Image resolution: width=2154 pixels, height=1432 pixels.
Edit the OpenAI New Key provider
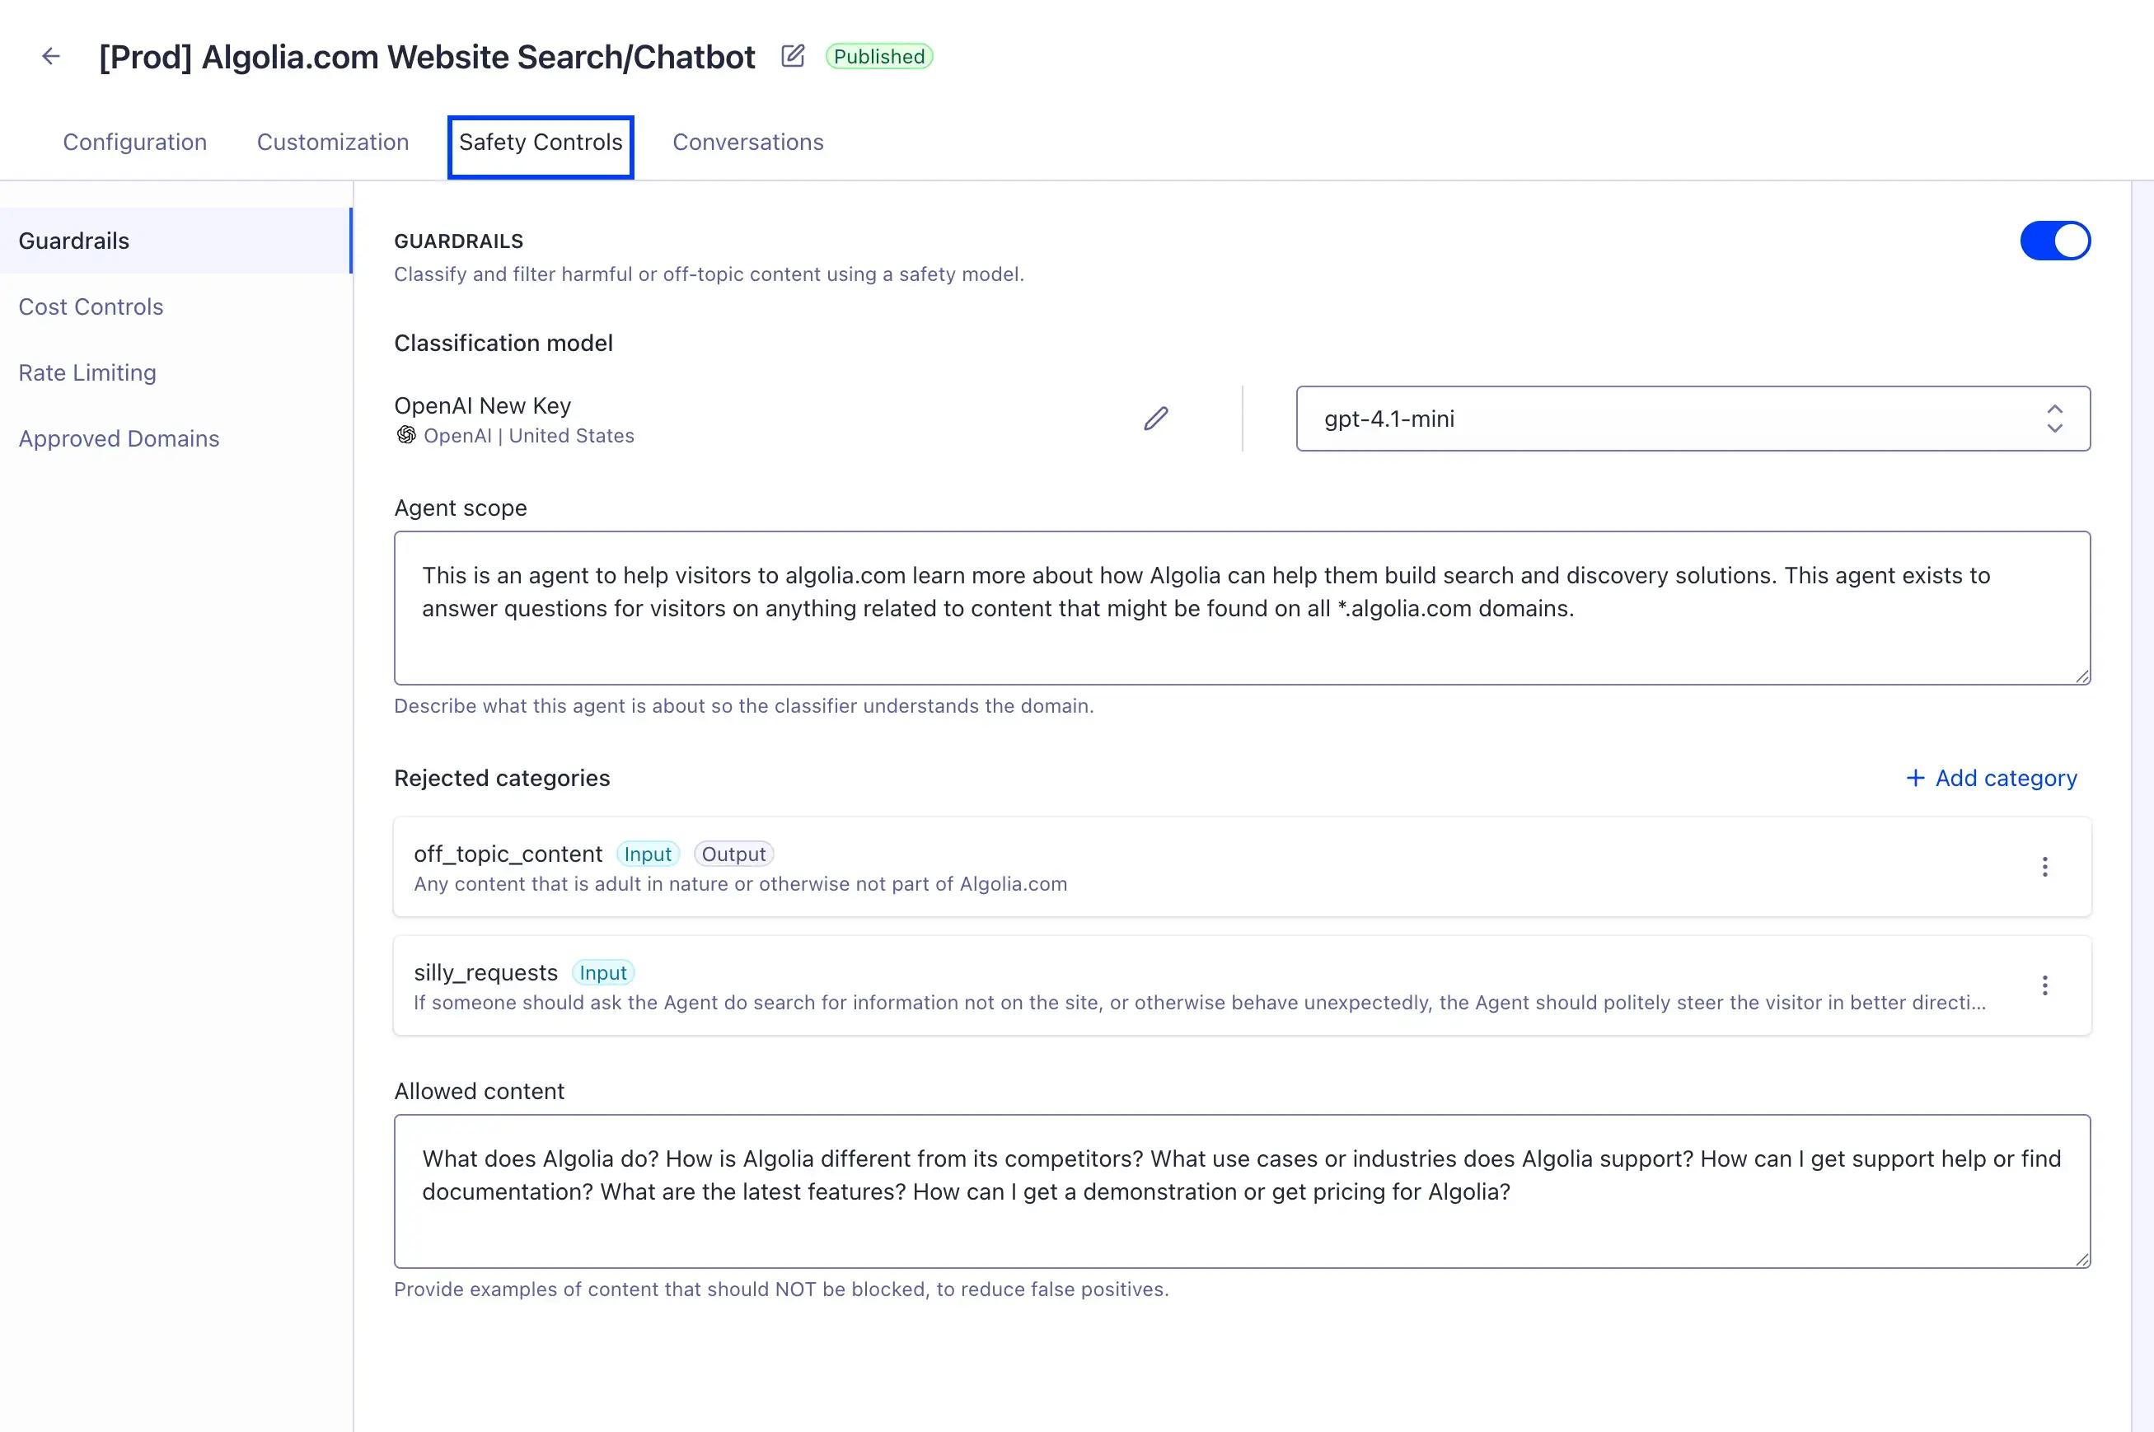point(1155,419)
